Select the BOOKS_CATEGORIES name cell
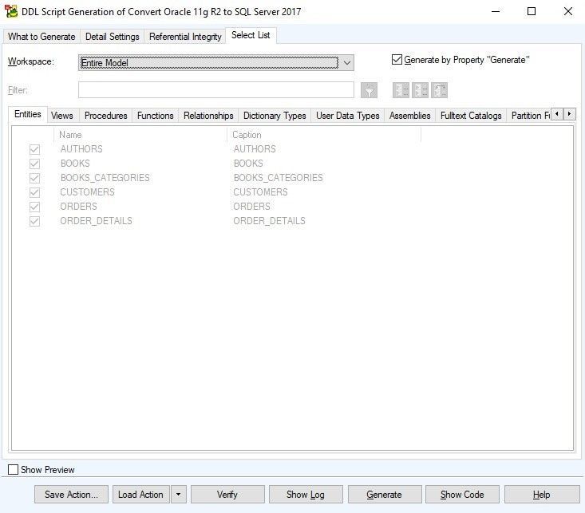585x513 pixels. (x=105, y=178)
